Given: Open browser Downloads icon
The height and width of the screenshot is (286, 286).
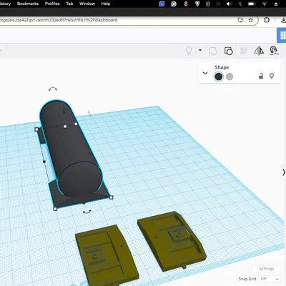Looking at the screenshot, I should click(x=283, y=20).
